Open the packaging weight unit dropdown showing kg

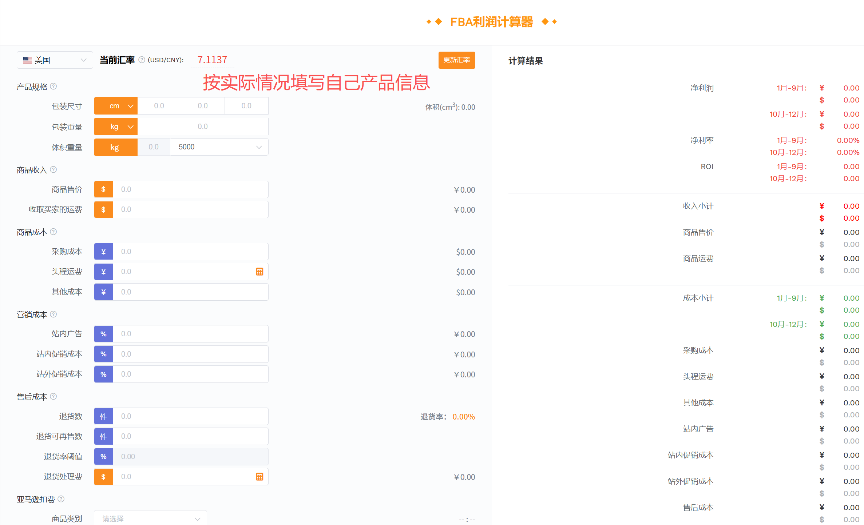pos(115,126)
